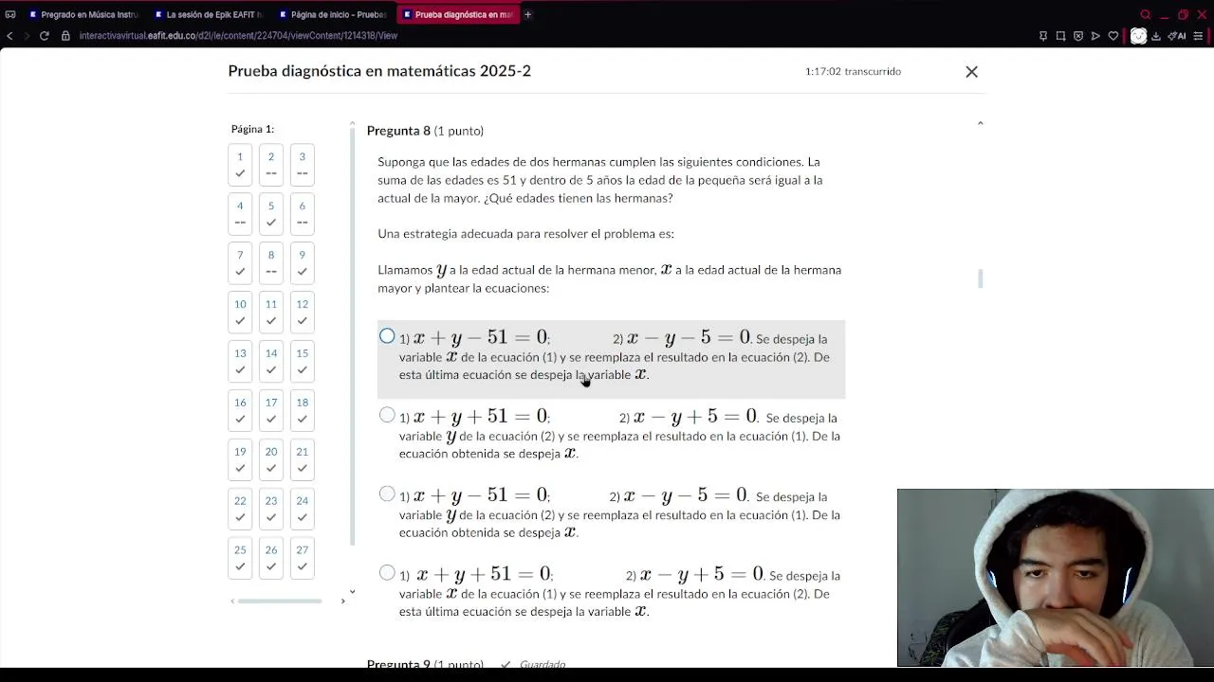Screen dimensions: 1214x682
Task: Jump to question 6 in navigator
Action: pyautogui.click(x=303, y=214)
